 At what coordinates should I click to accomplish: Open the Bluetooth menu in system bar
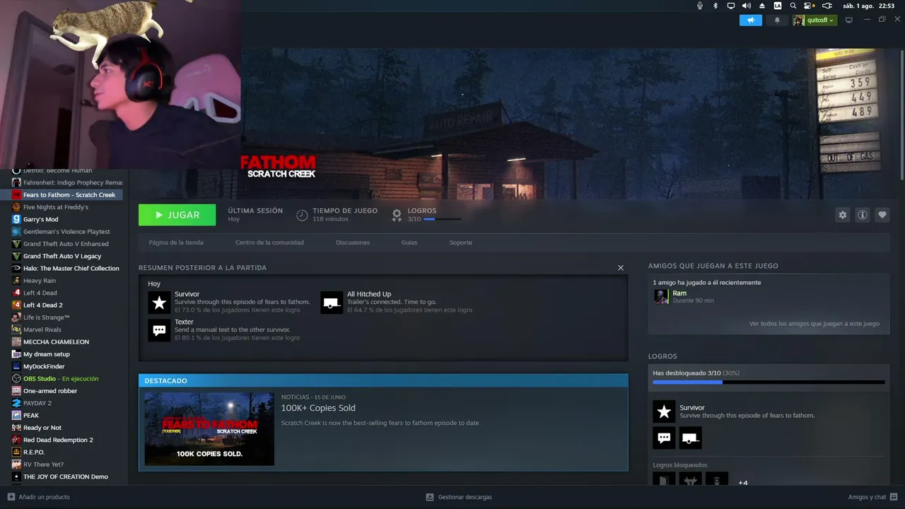716,6
